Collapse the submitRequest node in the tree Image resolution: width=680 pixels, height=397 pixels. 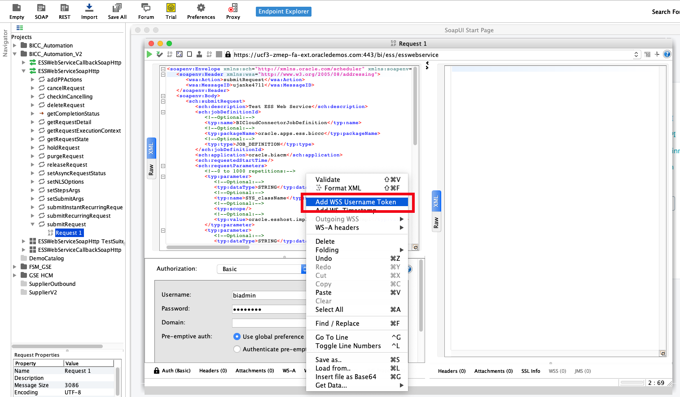(x=32, y=224)
